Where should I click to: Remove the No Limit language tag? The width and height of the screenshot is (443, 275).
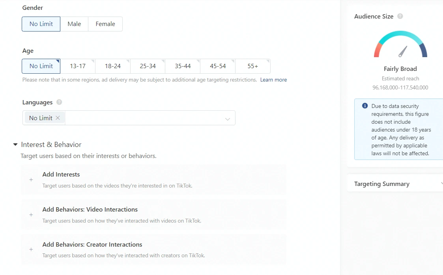(x=58, y=118)
